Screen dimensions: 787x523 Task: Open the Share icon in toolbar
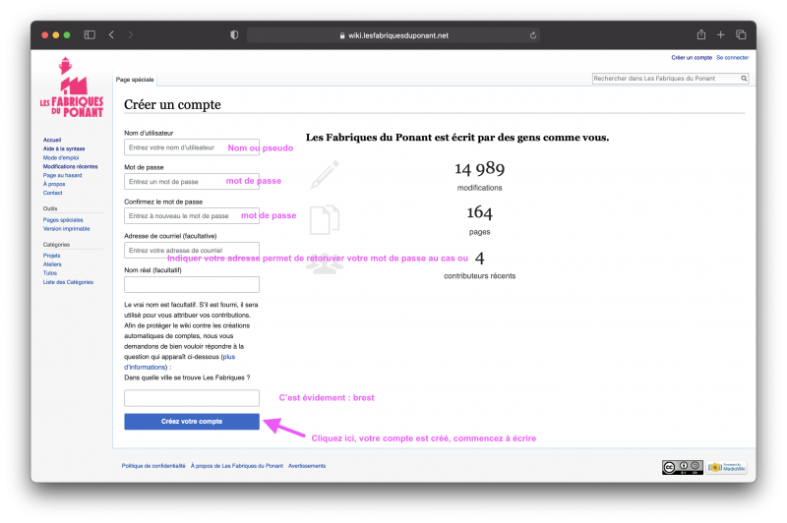pyautogui.click(x=701, y=34)
